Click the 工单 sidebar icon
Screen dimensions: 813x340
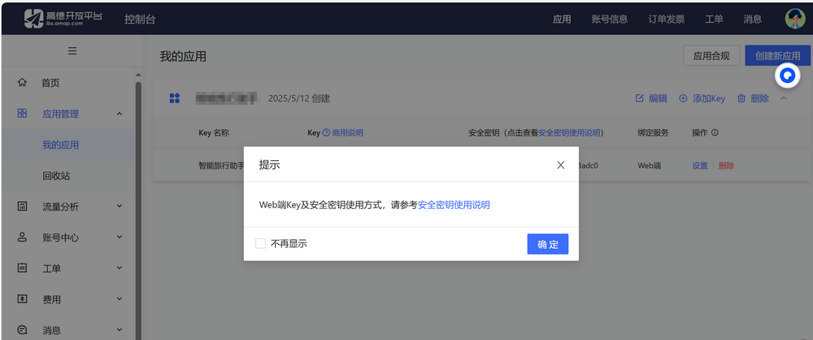[23, 268]
